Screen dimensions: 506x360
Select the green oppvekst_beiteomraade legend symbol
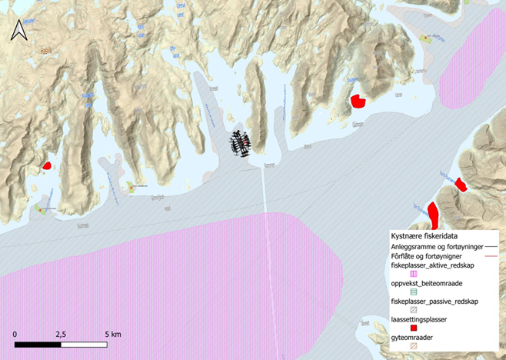click(413, 291)
